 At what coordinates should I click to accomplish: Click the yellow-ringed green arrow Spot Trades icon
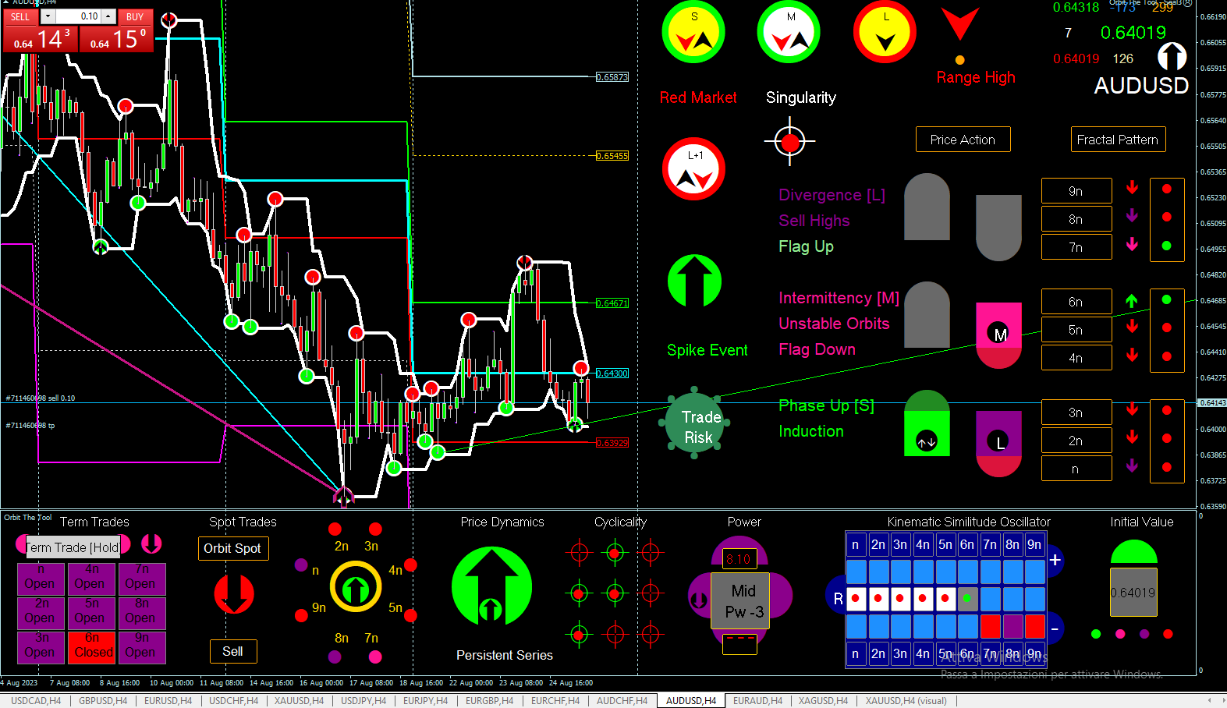[x=356, y=587]
